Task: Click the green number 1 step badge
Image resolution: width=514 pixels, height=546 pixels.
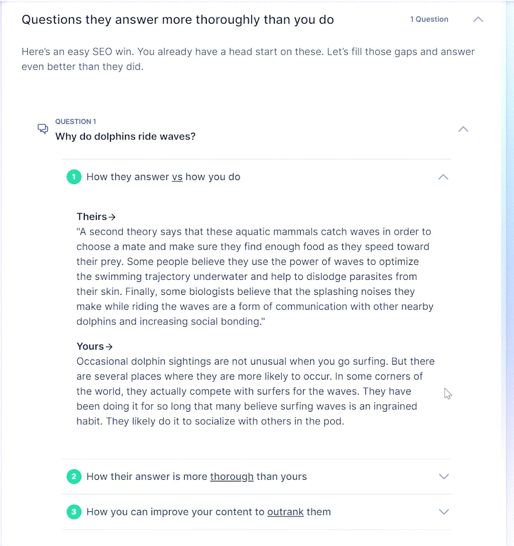Action: coord(74,177)
